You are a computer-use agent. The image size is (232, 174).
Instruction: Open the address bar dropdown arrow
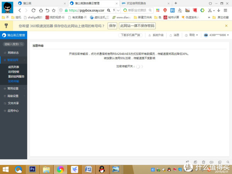tap(118, 10)
